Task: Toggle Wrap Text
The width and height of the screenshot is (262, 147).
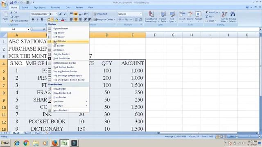Action: [100, 14]
